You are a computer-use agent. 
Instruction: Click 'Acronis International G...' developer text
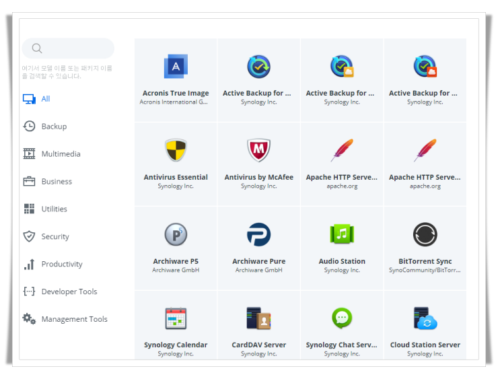tap(174, 102)
